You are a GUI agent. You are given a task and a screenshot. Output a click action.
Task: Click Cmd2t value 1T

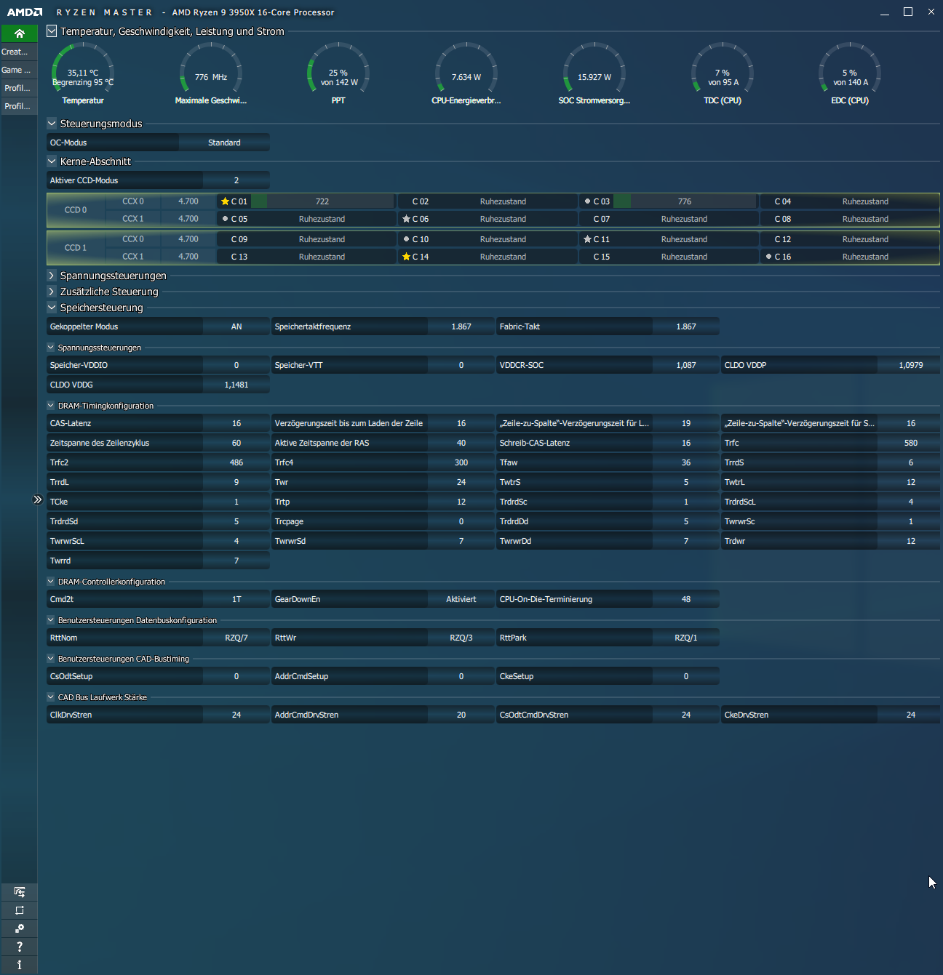[x=236, y=599]
